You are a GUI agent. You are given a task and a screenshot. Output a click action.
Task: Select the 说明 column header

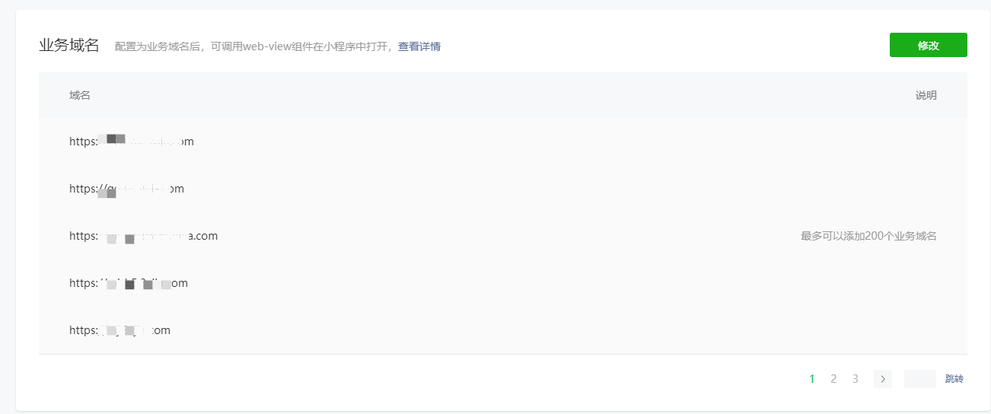point(926,95)
